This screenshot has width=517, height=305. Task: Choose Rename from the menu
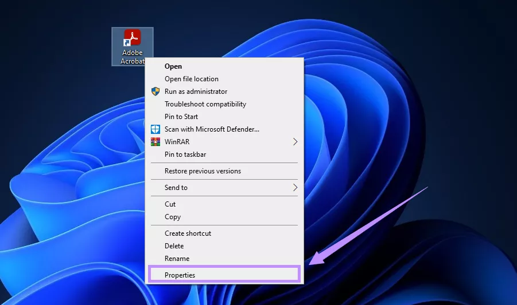(177, 259)
